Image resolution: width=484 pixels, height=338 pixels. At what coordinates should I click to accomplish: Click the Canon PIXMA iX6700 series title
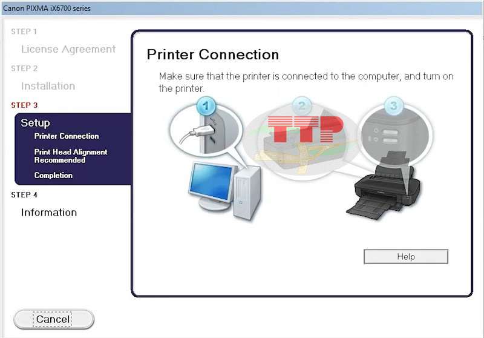[x=47, y=8]
